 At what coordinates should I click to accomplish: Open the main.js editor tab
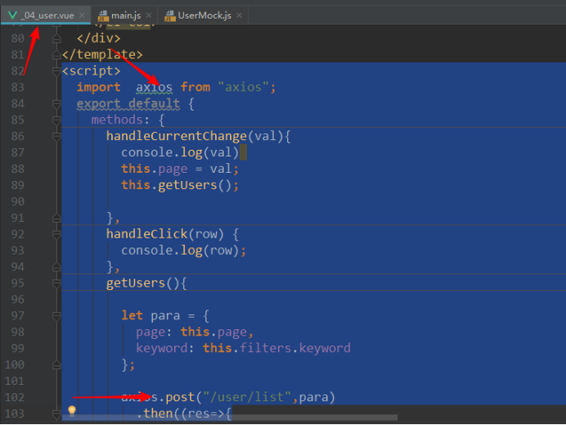coord(126,16)
